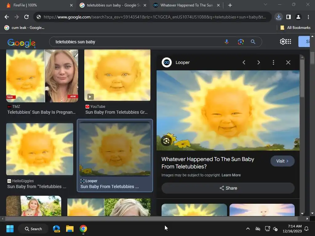The height and width of the screenshot is (236, 315).
Task: Click the TMZ Teletubbies' Sun Baby link text
Action: [x=42, y=112]
